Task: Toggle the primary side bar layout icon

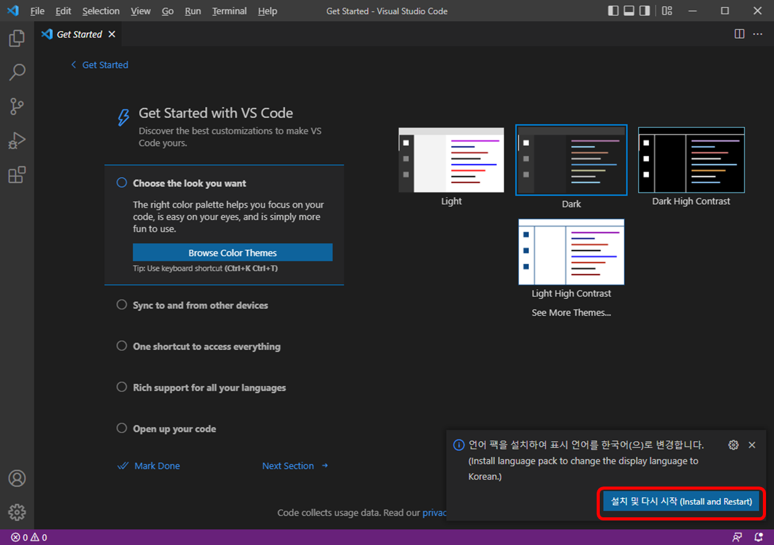Action: click(613, 10)
